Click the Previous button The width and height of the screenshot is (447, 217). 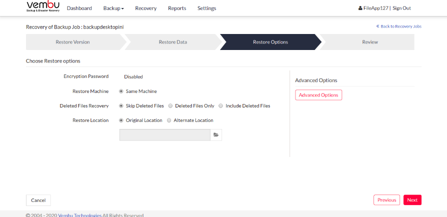point(386,200)
